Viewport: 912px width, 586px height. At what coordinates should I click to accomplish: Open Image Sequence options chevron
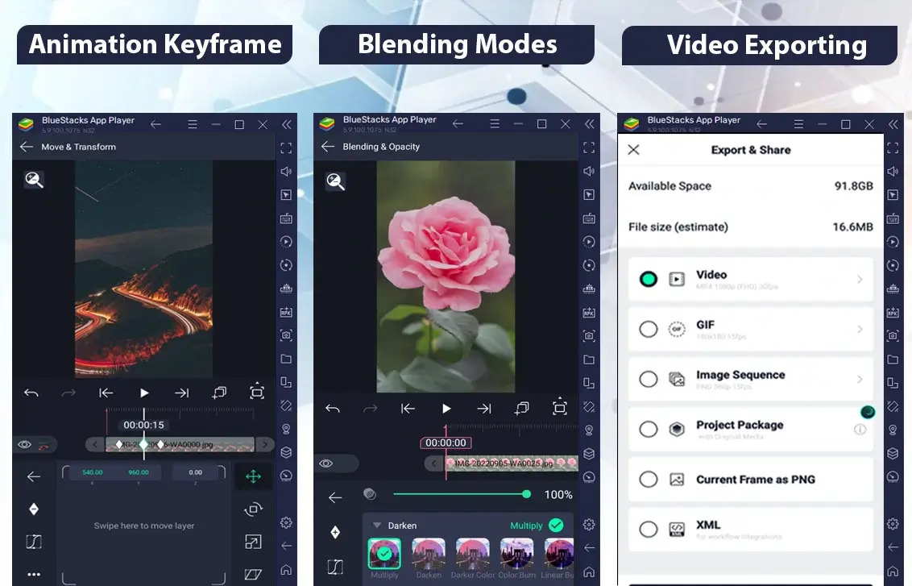(x=860, y=380)
